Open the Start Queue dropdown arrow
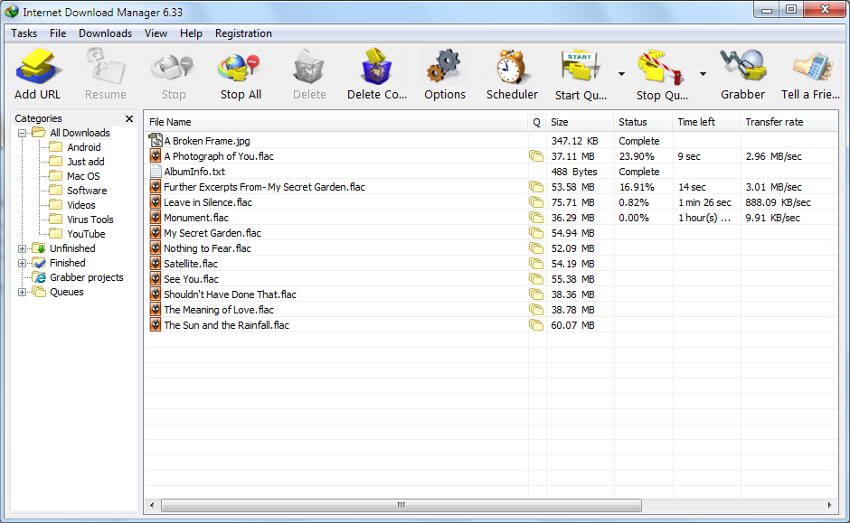The width and height of the screenshot is (850, 523). coord(621,74)
